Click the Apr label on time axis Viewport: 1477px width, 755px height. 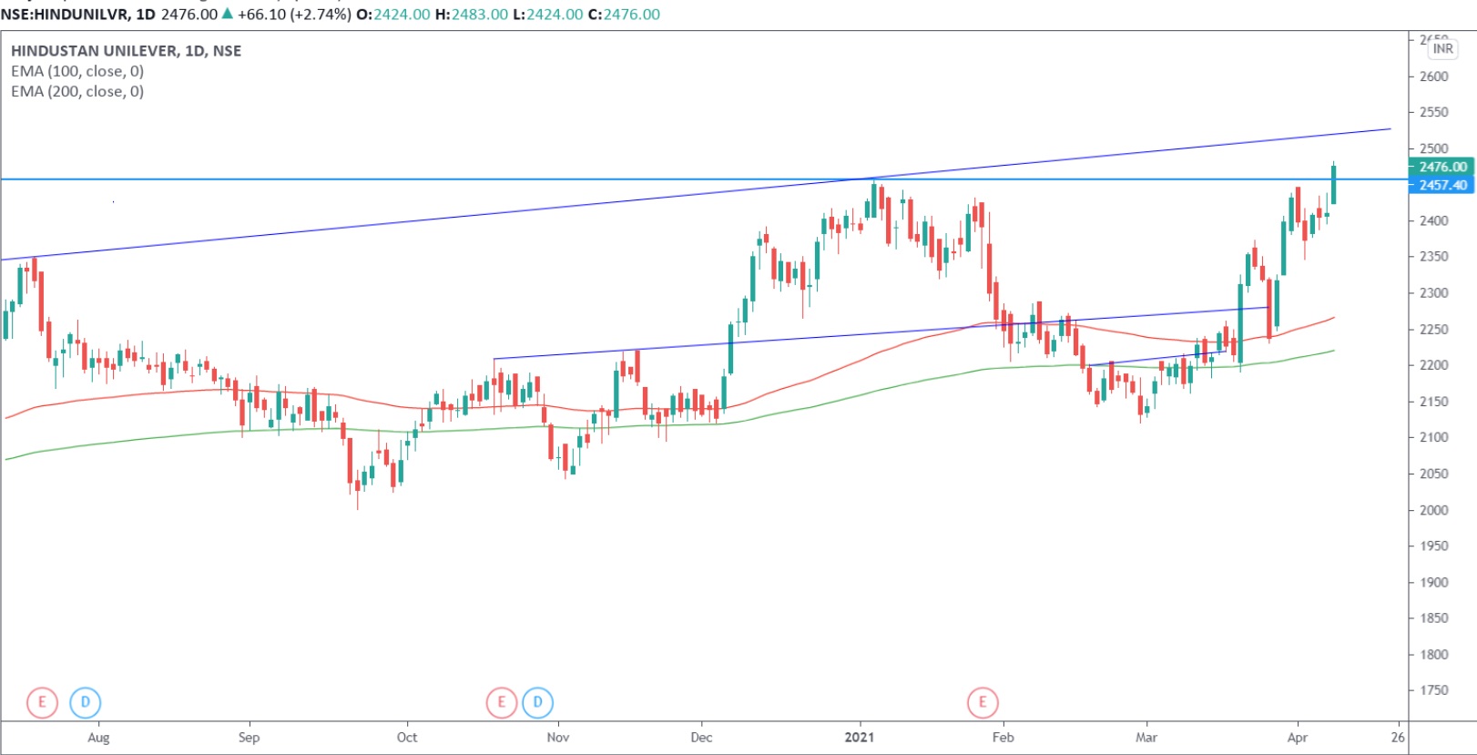click(1297, 737)
